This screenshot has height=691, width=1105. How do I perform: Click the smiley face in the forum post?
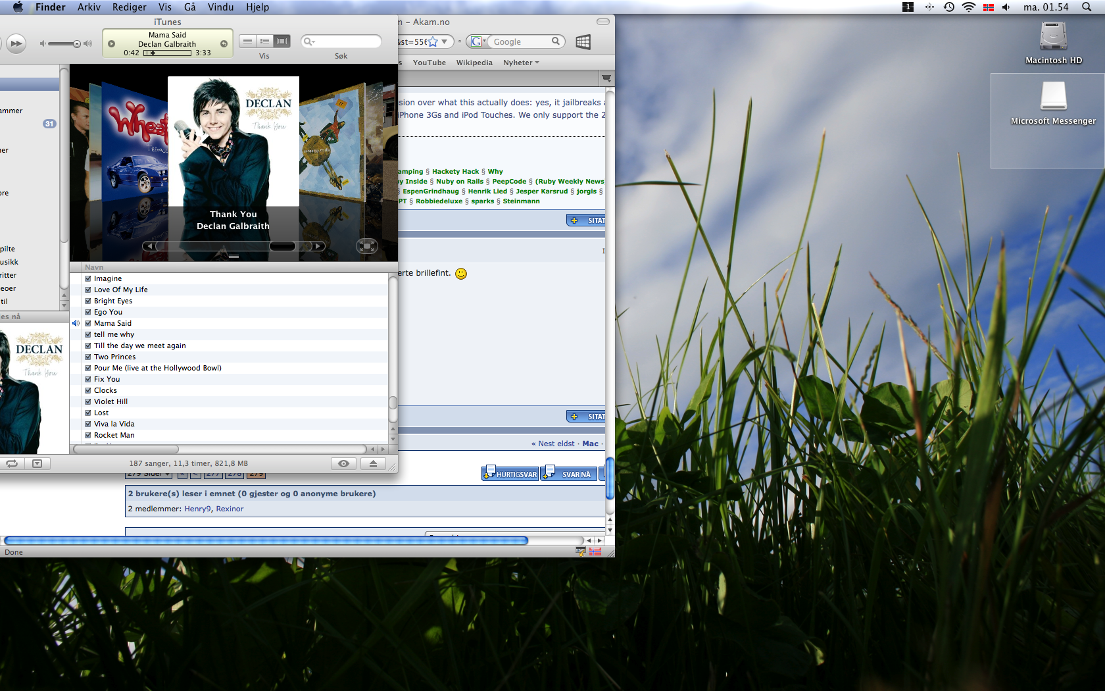pos(461,273)
